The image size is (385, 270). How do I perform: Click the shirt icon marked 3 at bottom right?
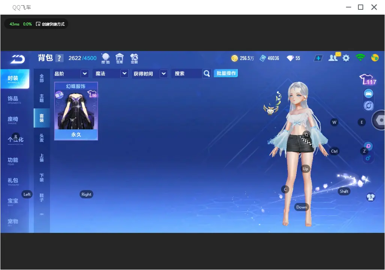[x=370, y=197]
